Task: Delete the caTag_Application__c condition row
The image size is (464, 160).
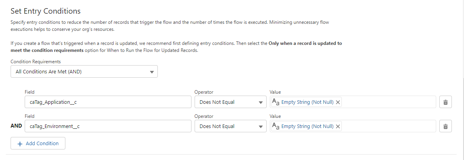Action: tap(445, 102)
